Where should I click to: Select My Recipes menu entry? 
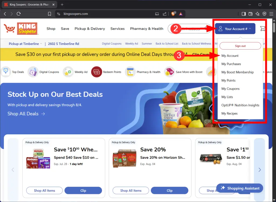(229, 114)
